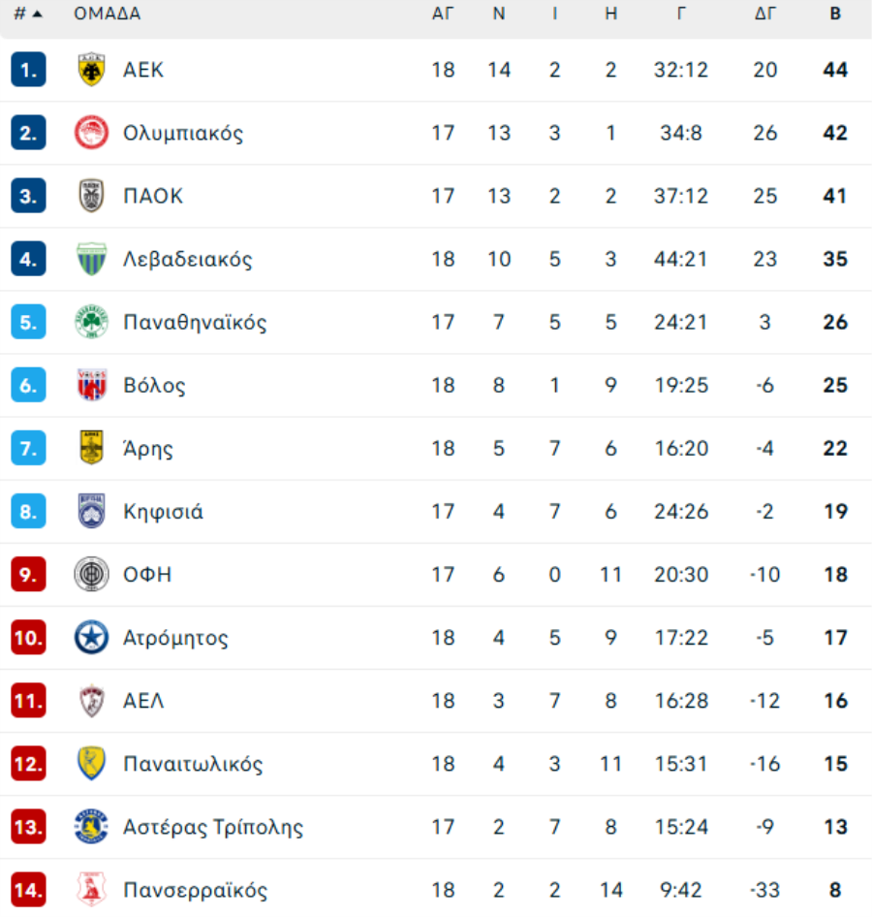Sort table by the # rank column
Screen dimensions: 872x917
27,14
